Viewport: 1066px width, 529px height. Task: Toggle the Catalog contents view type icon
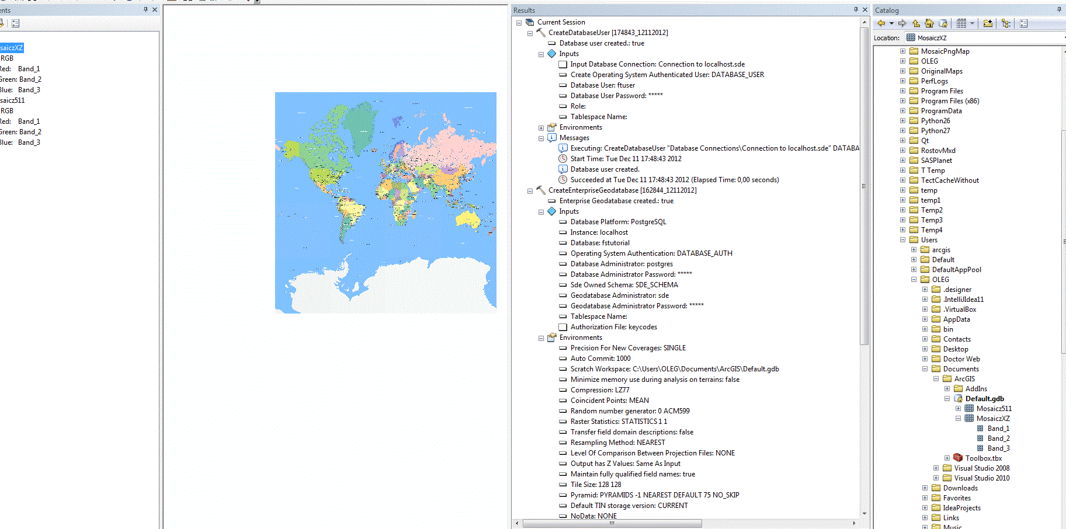pyautogui.click(x=961, y=23)
